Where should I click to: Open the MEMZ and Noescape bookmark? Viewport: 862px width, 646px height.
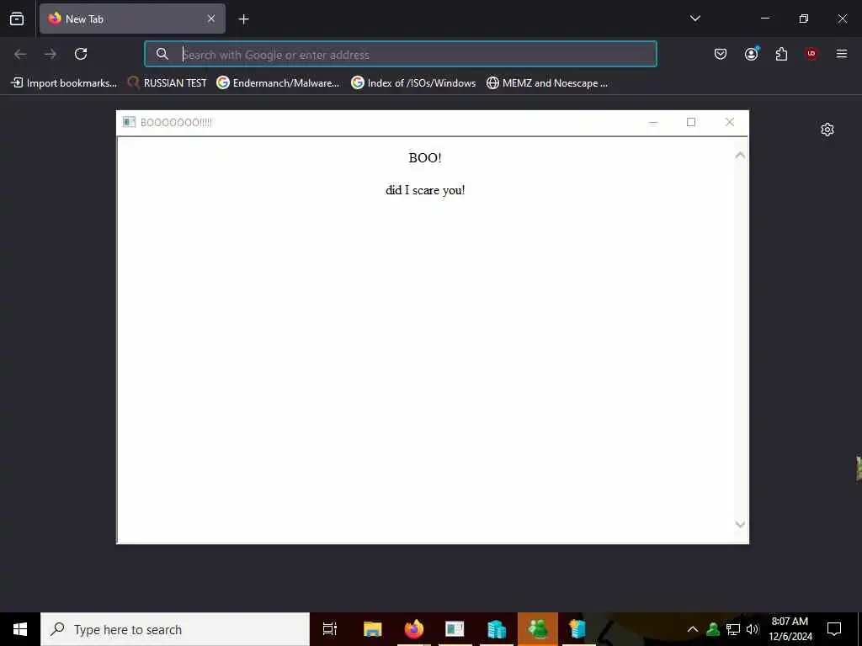(547, 83)
